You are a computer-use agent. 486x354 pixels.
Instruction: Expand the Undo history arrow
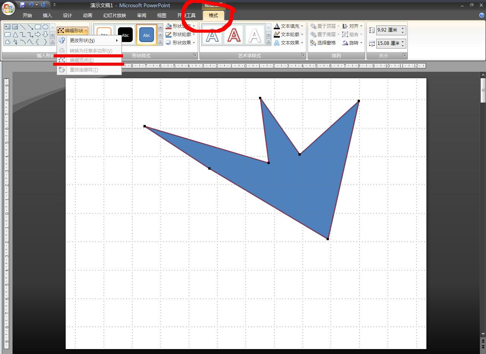pos(36,5)
